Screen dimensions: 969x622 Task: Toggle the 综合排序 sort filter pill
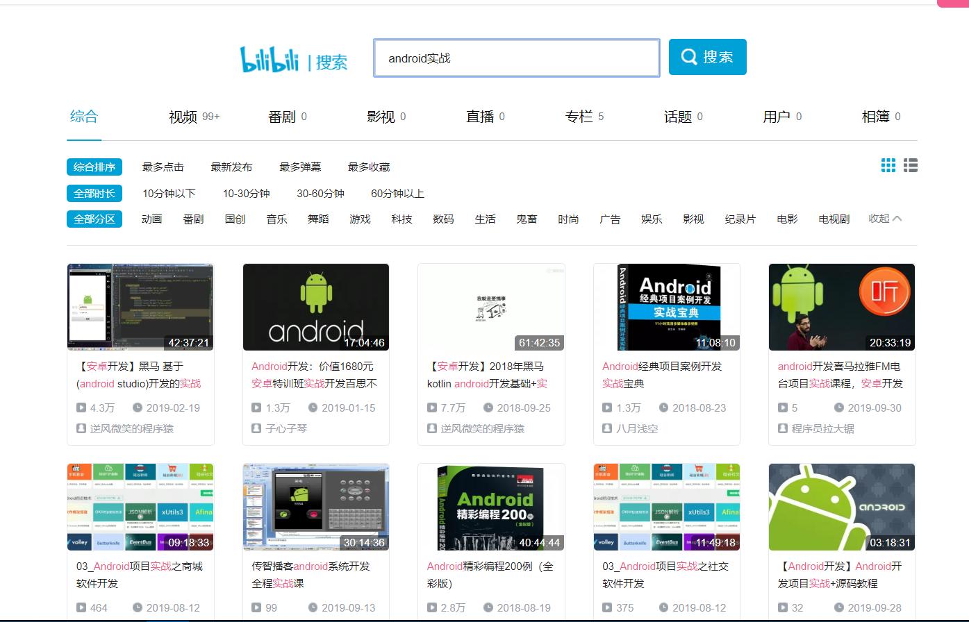click(x=94, y=167)
